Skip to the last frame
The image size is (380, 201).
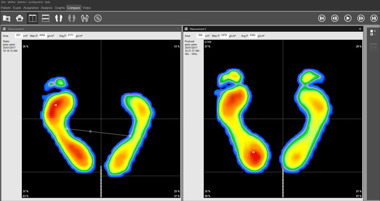[374, 18]
